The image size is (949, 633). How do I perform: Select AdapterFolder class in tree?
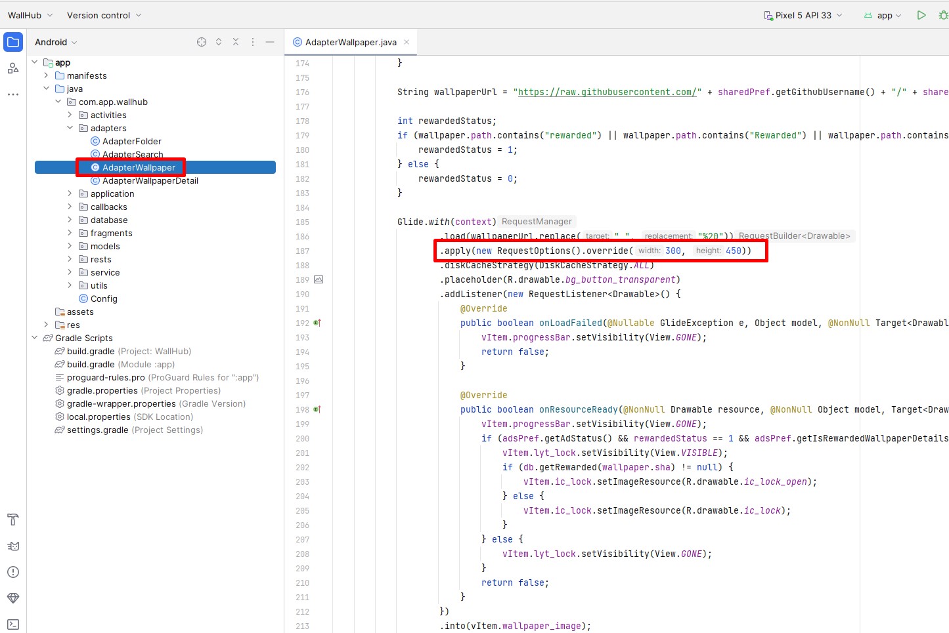coord(131,141)
